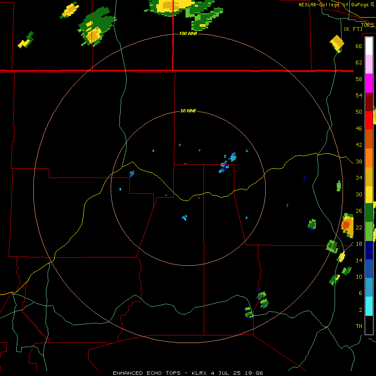Click the "100 NMI" range ring label
Viewport: 376px width, 376px height.
pos(188,33)
